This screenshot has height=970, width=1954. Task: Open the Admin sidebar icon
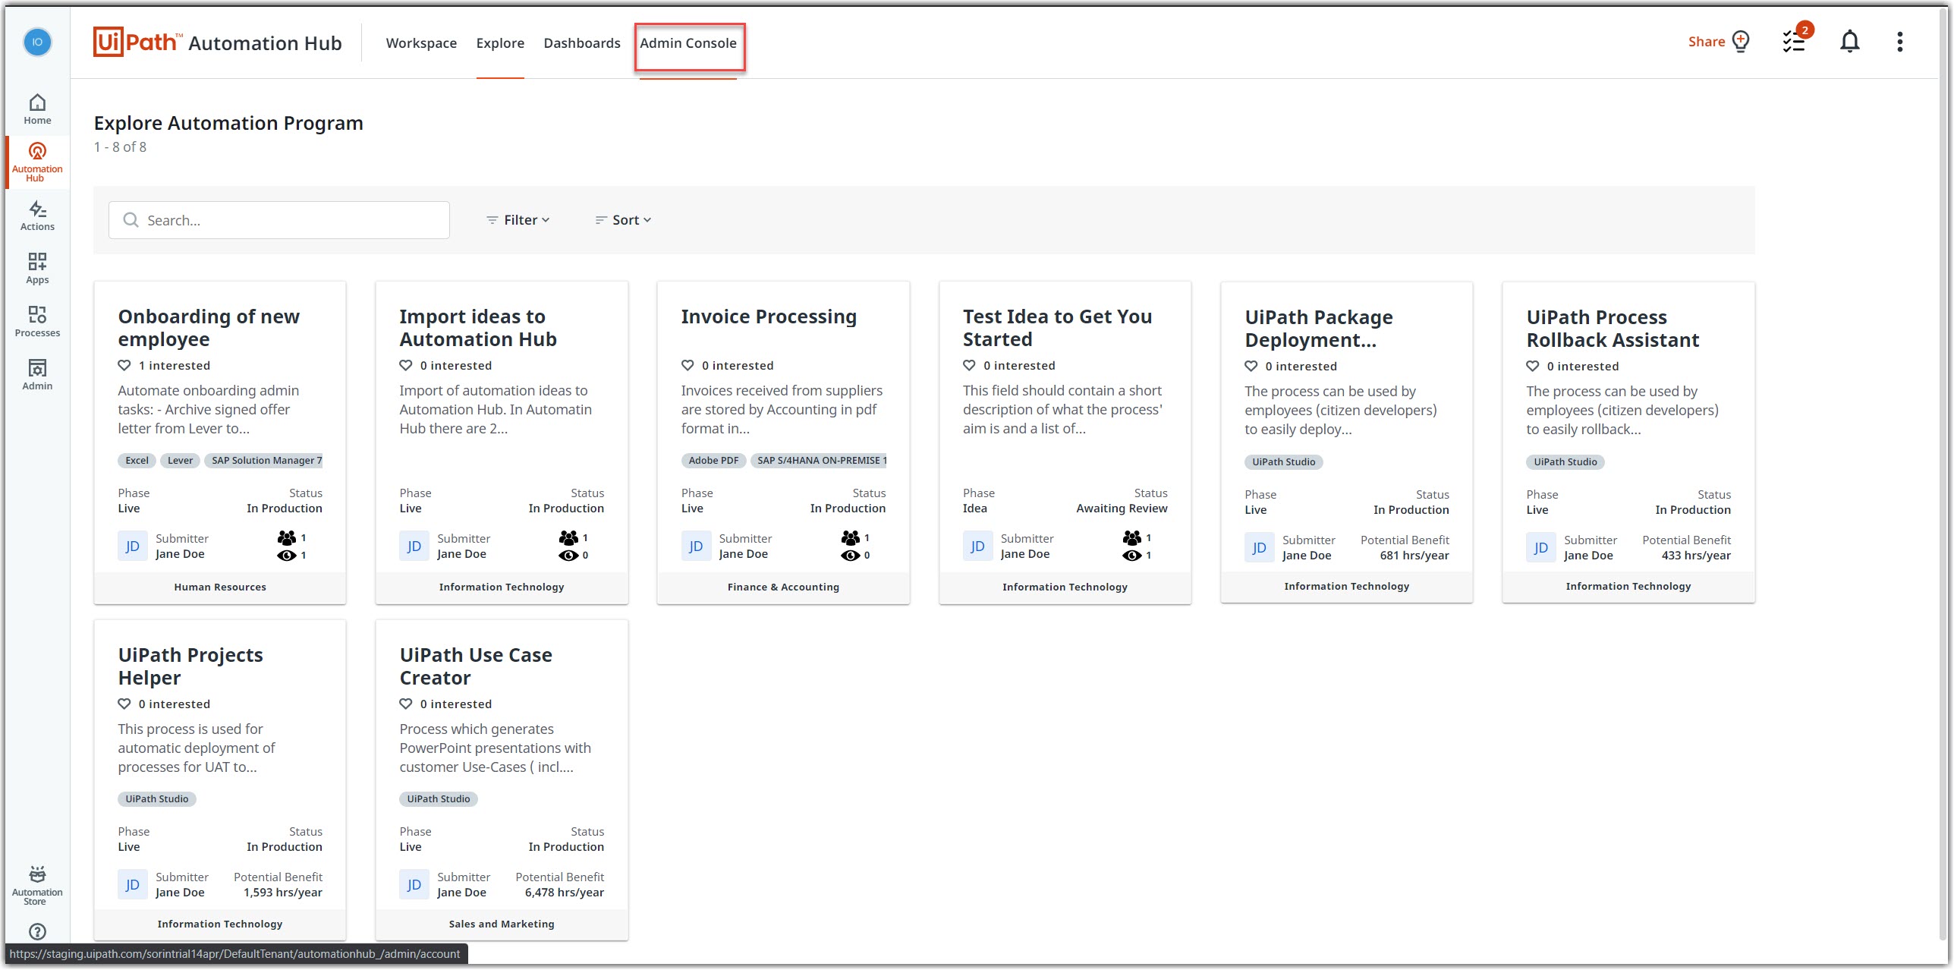point(37,374)
